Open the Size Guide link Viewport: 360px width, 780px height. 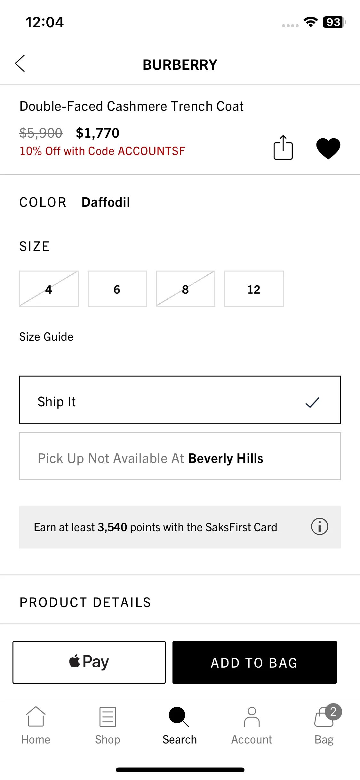pyautogui.click(x=46, y=337)
